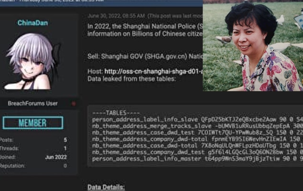Select the nb_theme_address_case_dwd_test table line

(198, 133)
